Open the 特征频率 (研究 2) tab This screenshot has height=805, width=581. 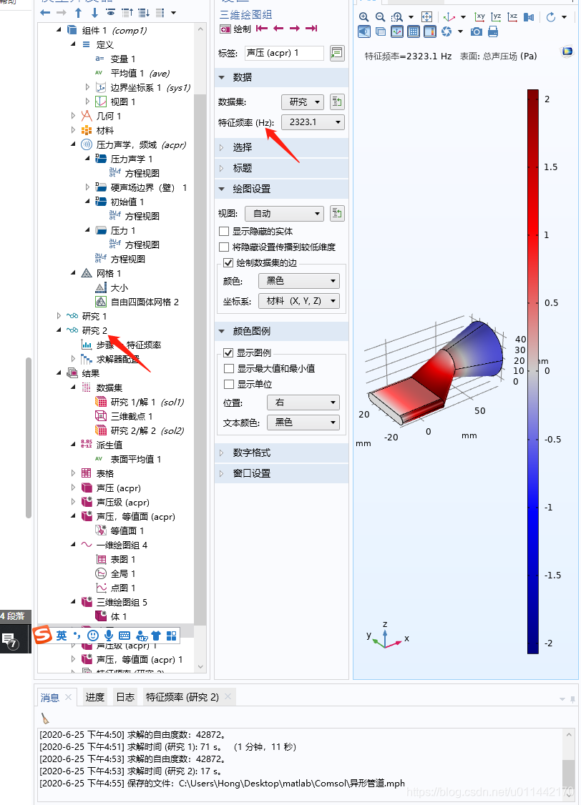(x=182, y=697)
